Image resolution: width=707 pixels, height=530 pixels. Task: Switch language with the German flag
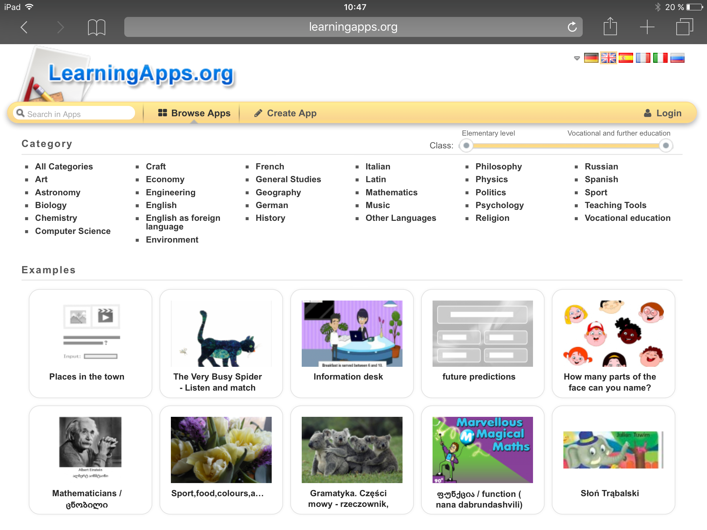tap(591, 58)
